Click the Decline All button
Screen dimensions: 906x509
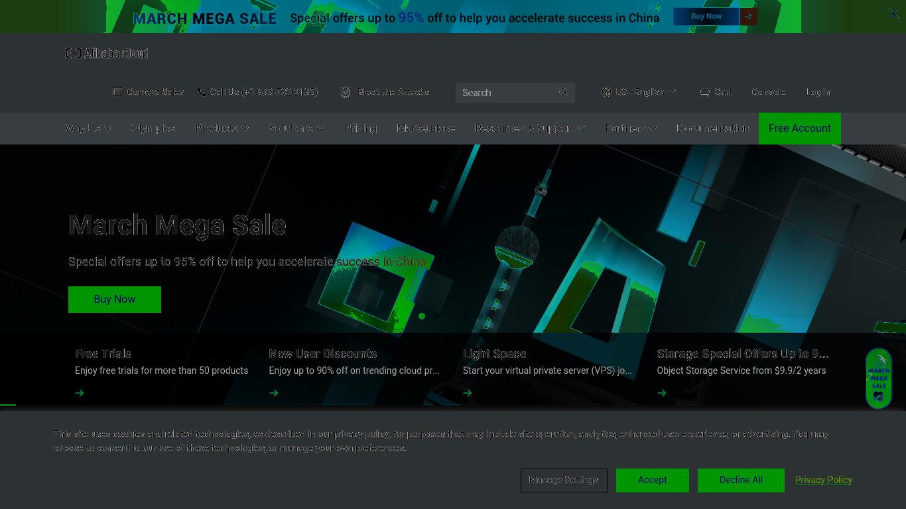(x=741, y=480)
